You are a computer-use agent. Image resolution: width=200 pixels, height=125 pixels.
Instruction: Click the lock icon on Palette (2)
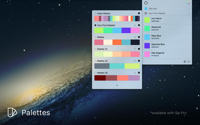135,61
